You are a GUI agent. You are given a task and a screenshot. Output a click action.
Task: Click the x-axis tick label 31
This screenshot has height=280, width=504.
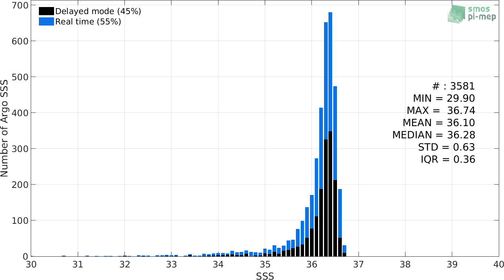point(78,265)
